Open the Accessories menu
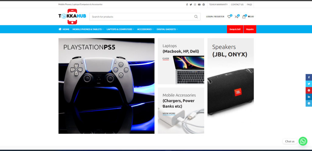The width and height of the screenshot is (312, 151). 145,29
